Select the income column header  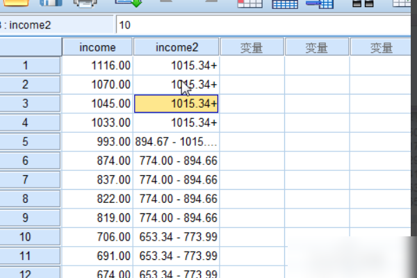(x=97, y=47)
